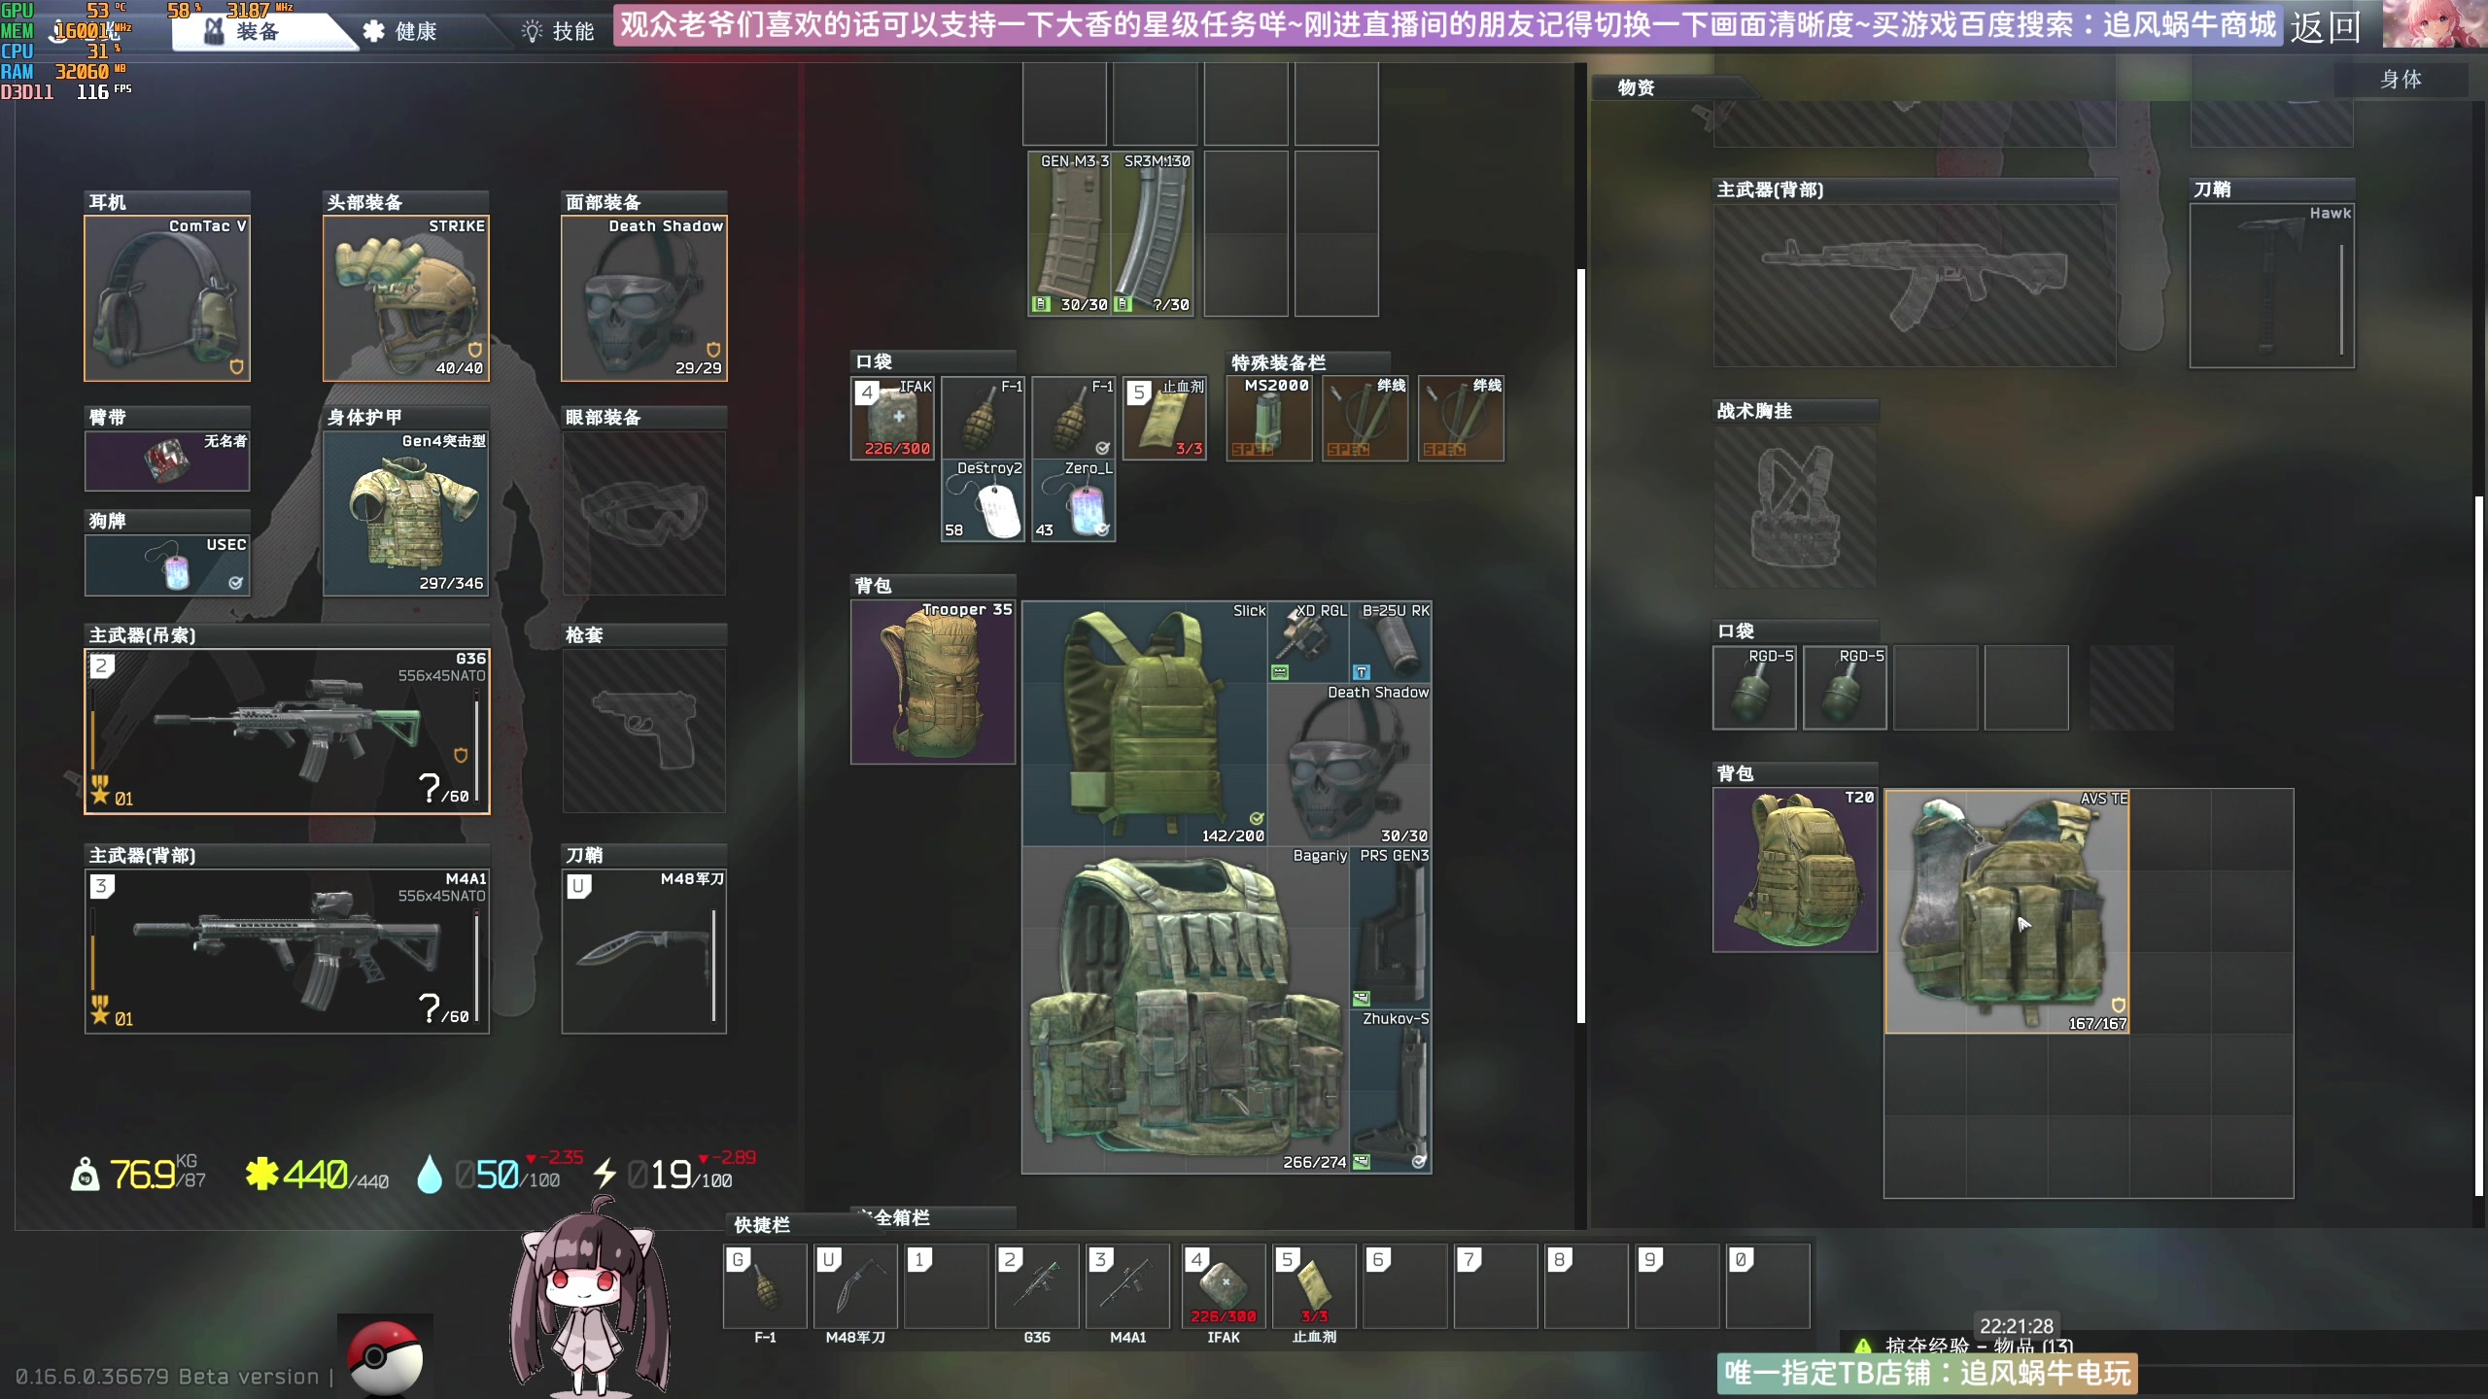This screenshot has height=1399, width=2488.
Task: Select the Slick plate carrier in backpack
Action: point(1145,724)
